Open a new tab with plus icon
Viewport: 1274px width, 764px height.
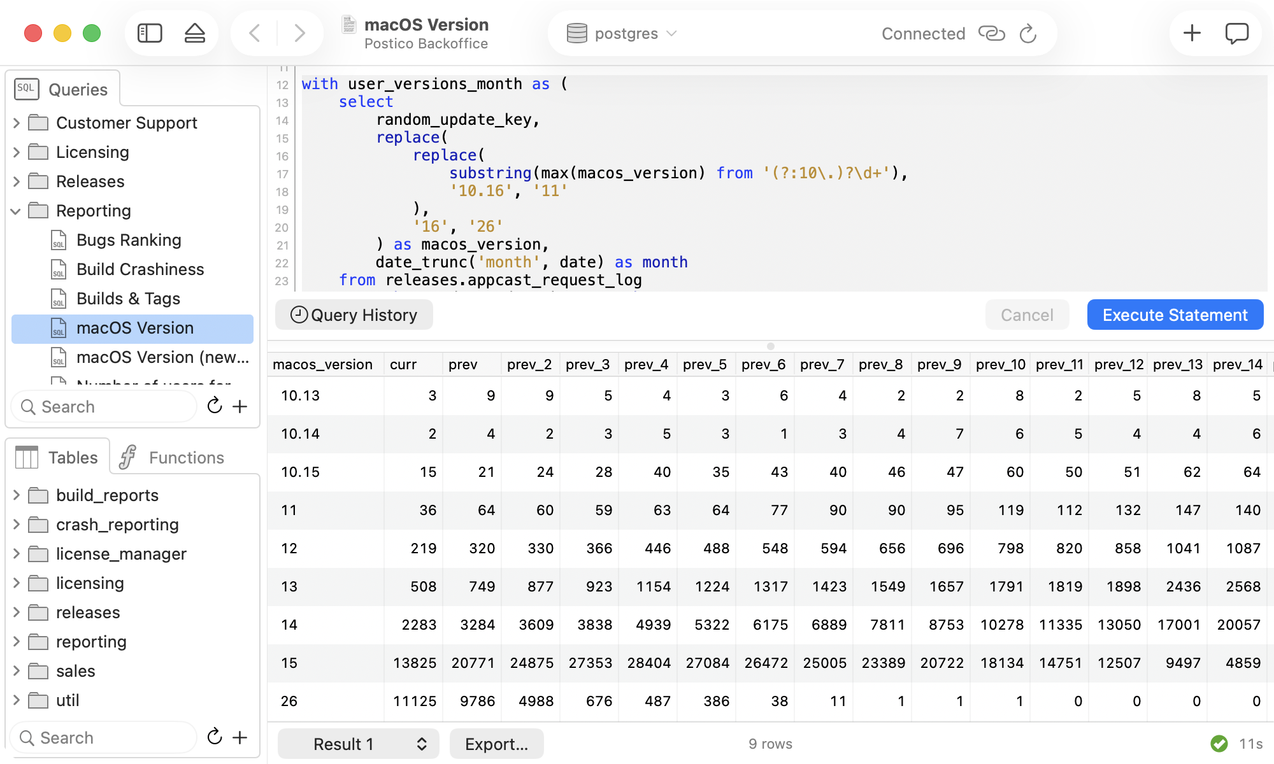point(1191,33)
